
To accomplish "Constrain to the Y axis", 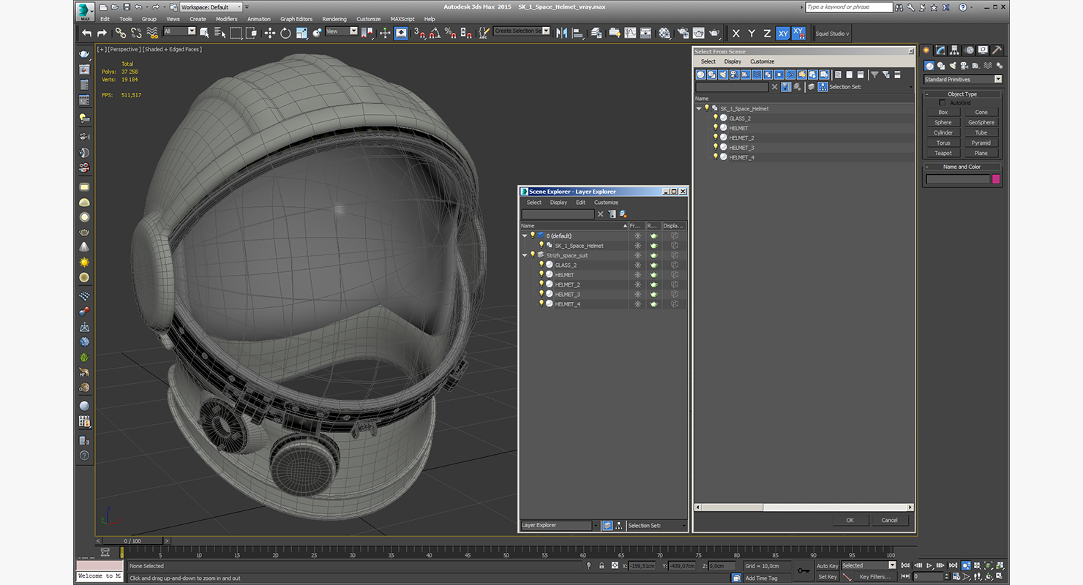I will (x=752, y=34).
